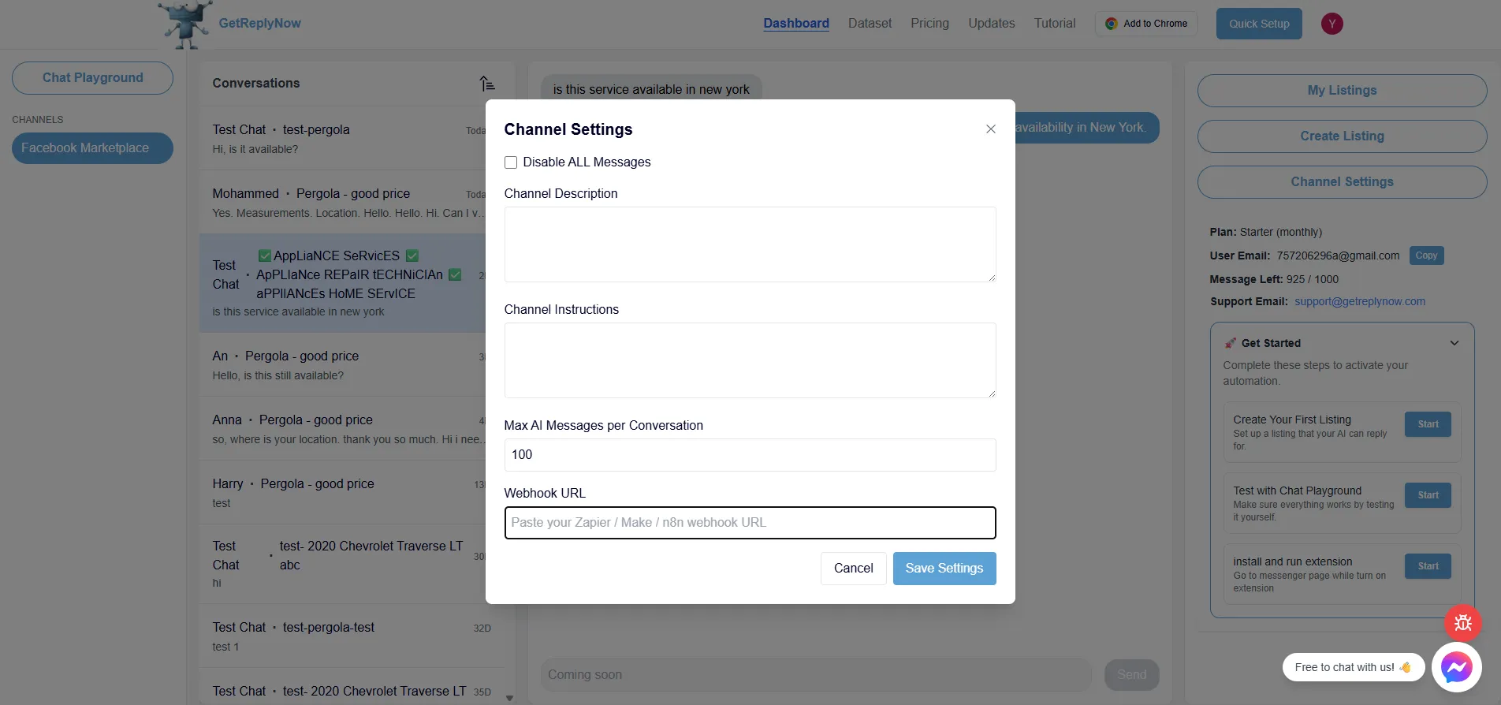Start Create Your First Listing step
This screenshot has width=1501, height=705.
1428,424
